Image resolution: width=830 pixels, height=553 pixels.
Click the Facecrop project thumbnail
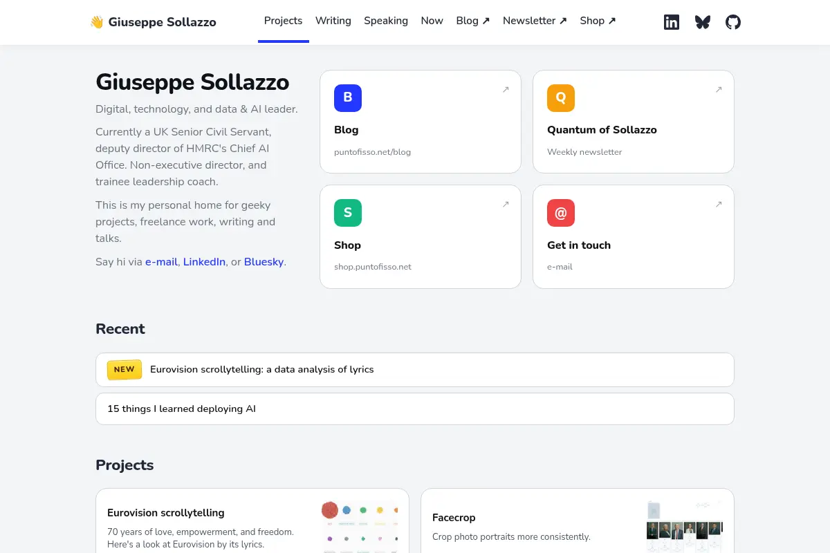(685, 527)
